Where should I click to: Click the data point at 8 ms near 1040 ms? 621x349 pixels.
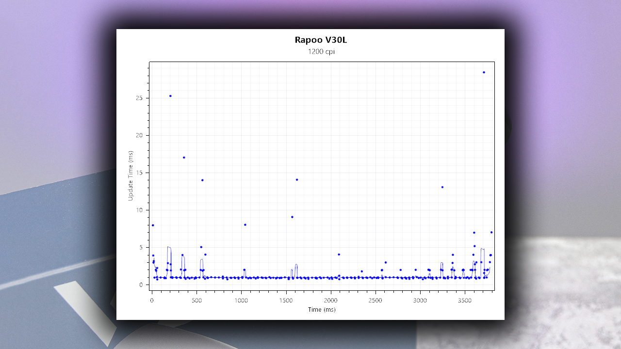click(245, 225)
